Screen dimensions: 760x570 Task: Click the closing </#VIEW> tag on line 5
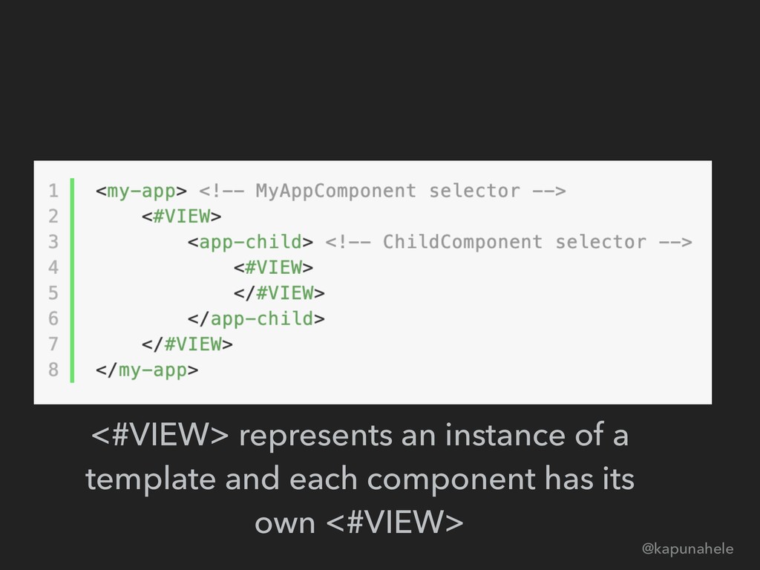tap(279, 292)
